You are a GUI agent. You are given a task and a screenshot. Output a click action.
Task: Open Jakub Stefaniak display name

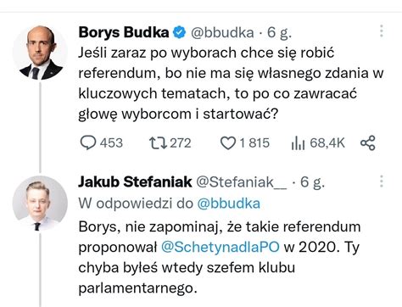click(135, 181)
